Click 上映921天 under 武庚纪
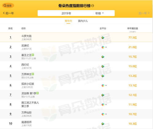Screen dimensions: 153x129 27,49
